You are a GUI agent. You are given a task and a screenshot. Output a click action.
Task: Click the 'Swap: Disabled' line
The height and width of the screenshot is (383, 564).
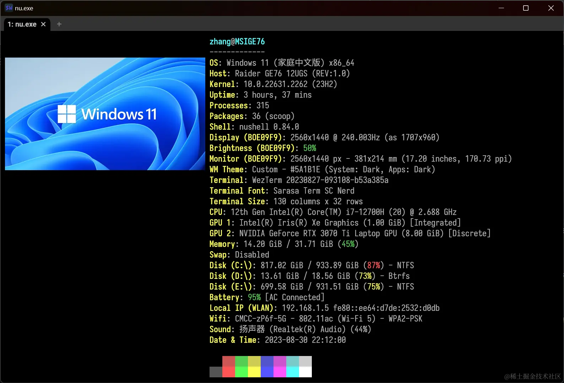point(239,255)
